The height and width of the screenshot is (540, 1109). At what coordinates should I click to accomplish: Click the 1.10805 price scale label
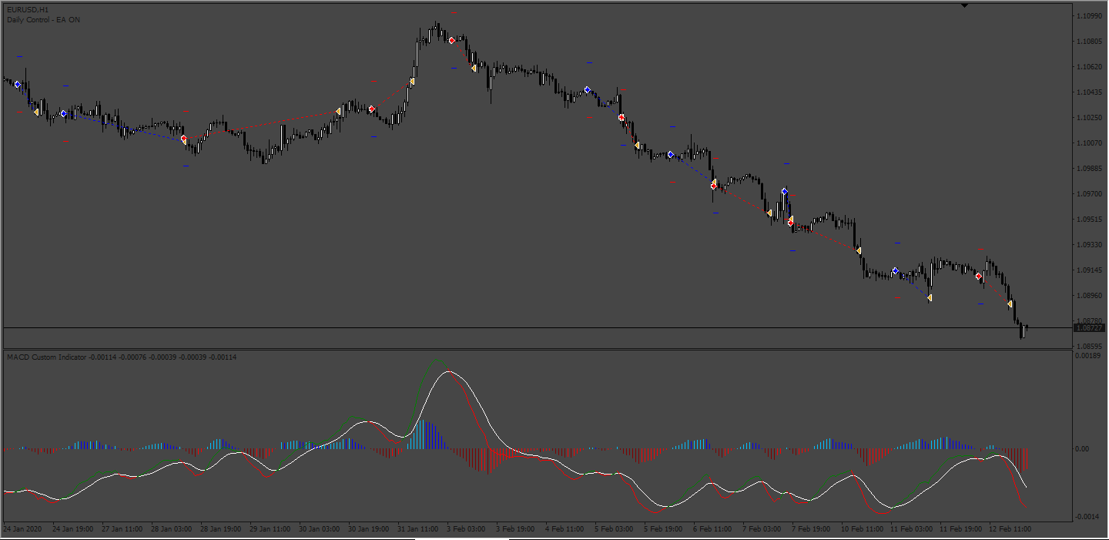point(1089,42)
